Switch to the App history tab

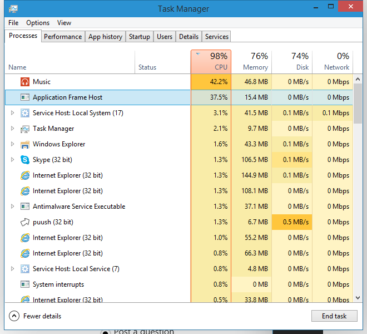[x=105, y=37]
